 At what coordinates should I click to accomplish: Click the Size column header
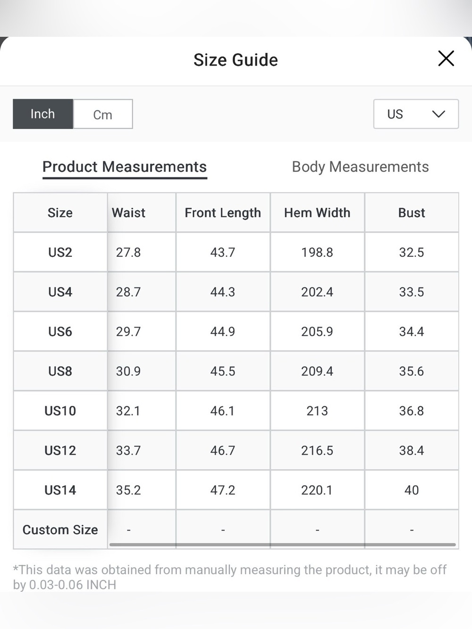coord(60,212)
